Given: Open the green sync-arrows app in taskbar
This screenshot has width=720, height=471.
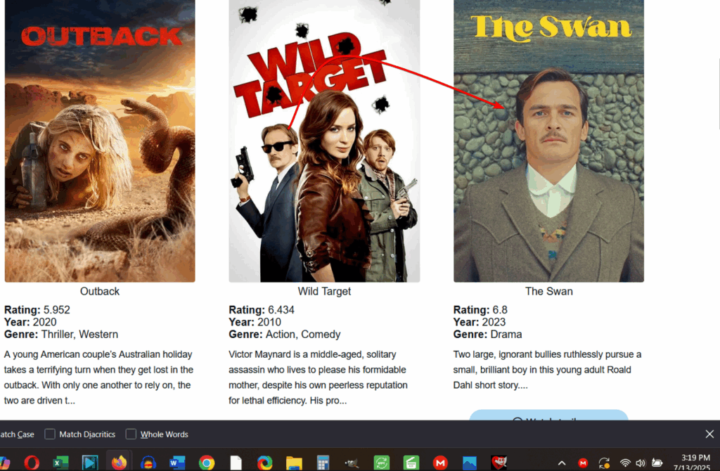Looking at the screenshot, I should pos(382,463).
